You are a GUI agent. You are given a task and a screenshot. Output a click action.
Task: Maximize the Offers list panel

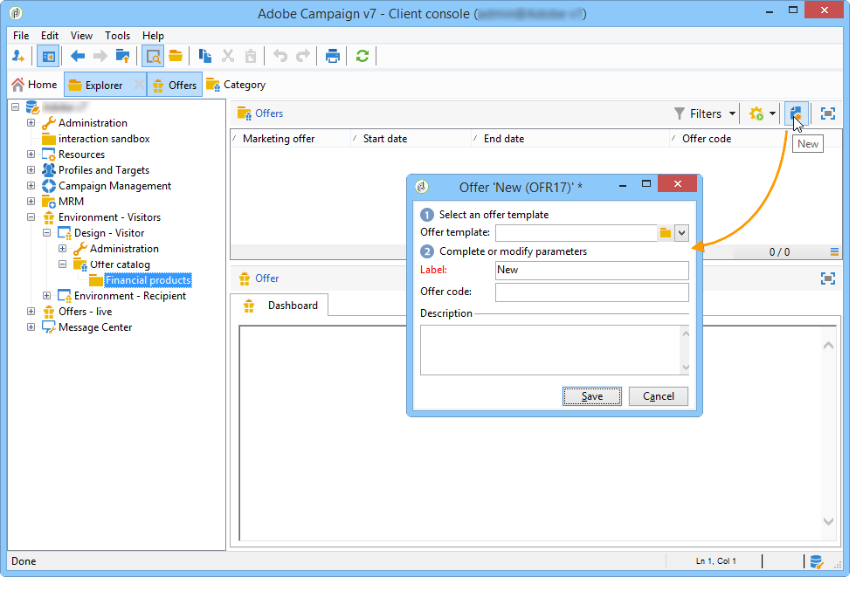(828, 113)
